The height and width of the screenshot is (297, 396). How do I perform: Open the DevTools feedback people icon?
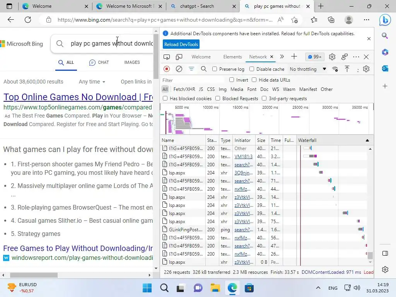click(345, 57)
